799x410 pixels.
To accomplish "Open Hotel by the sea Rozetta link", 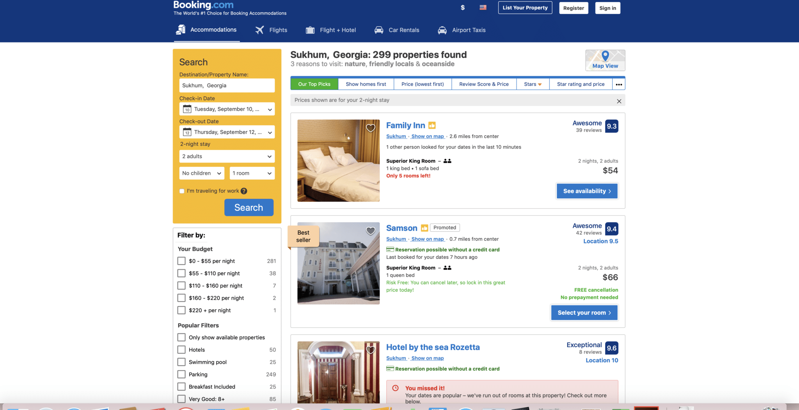I will tap(433, 347).
